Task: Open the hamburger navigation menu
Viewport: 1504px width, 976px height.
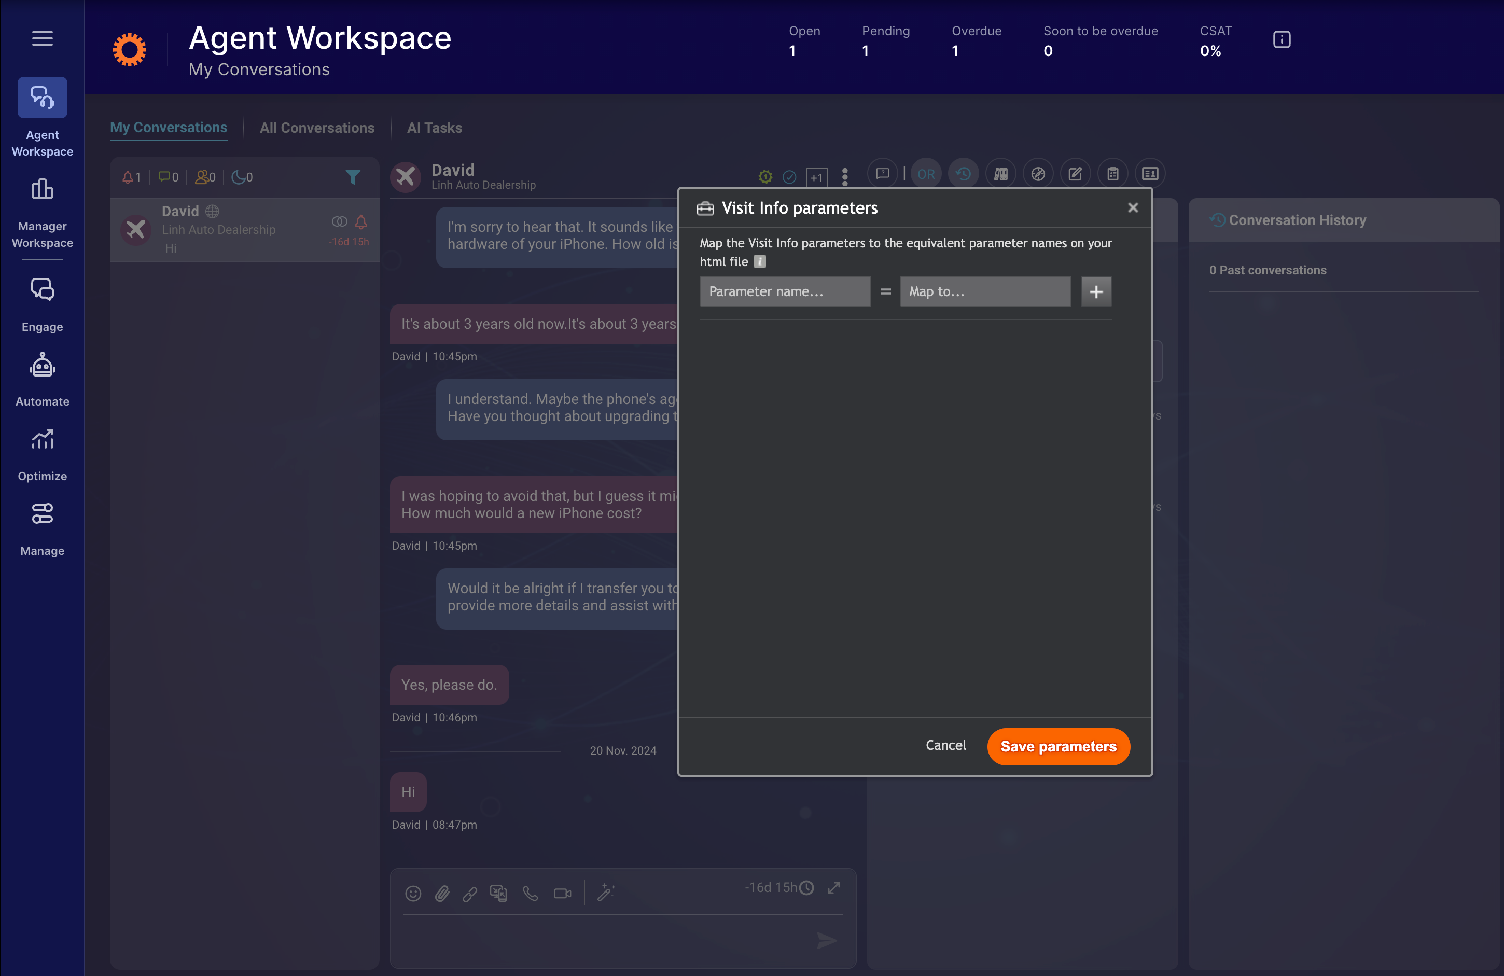Action: pos(43,38)
